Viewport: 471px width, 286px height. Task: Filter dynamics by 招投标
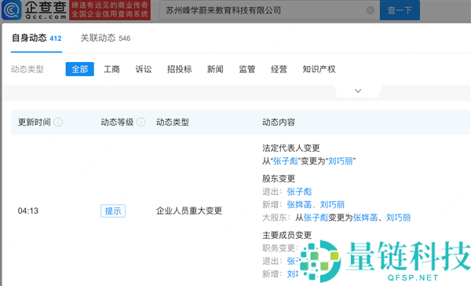[x=179, y=69]
